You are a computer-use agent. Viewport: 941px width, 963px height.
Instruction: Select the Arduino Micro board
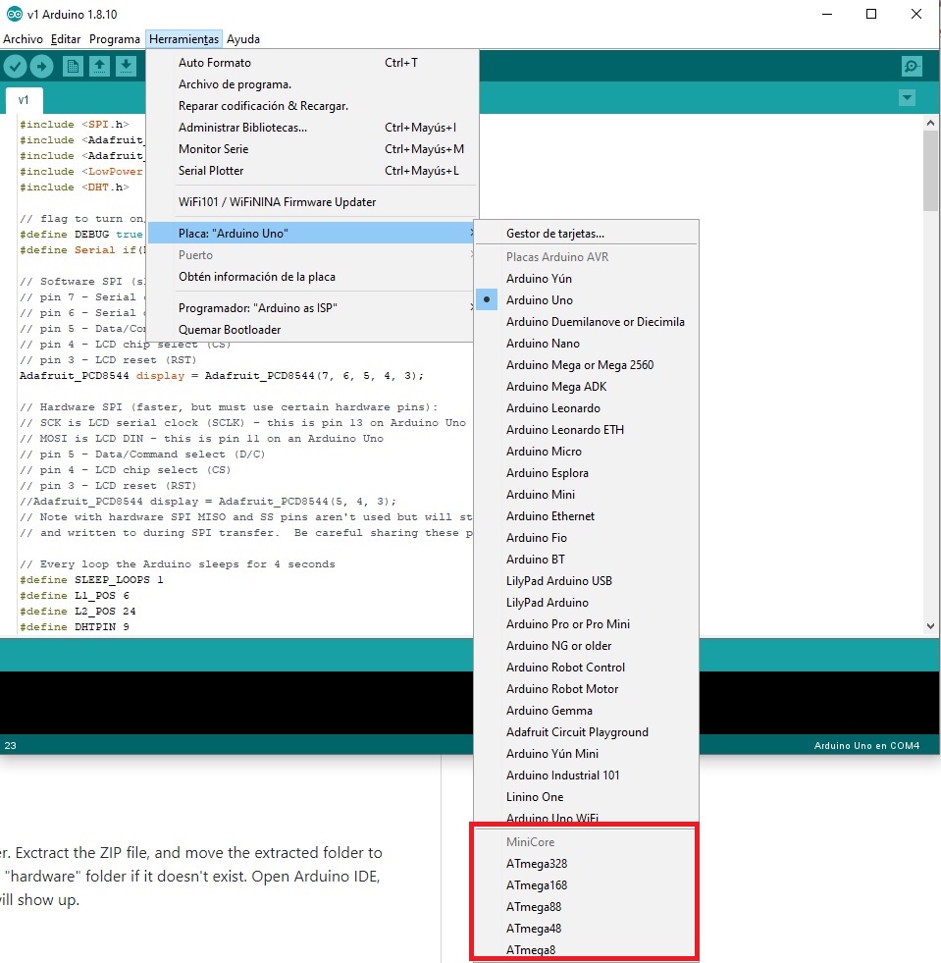(x=587, y=451)
